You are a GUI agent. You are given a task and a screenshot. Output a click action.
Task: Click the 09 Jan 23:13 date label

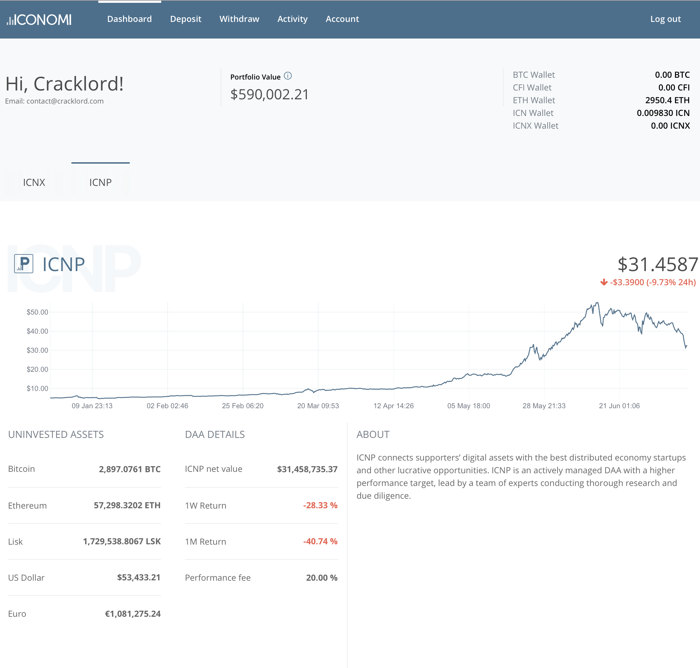pyautogui.click(x=92, y=406)
